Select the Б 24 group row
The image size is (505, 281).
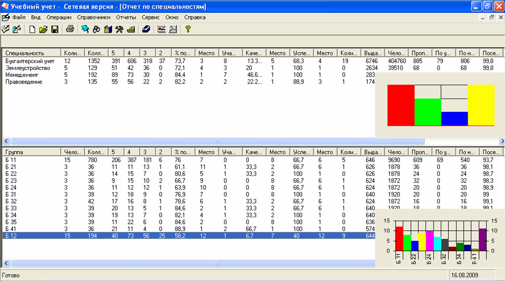tap(11, 188)
